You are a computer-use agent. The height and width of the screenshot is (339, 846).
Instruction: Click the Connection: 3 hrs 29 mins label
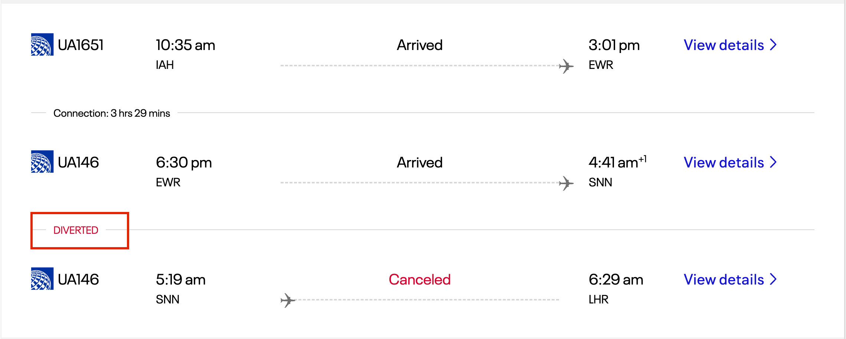click(111, 113)
